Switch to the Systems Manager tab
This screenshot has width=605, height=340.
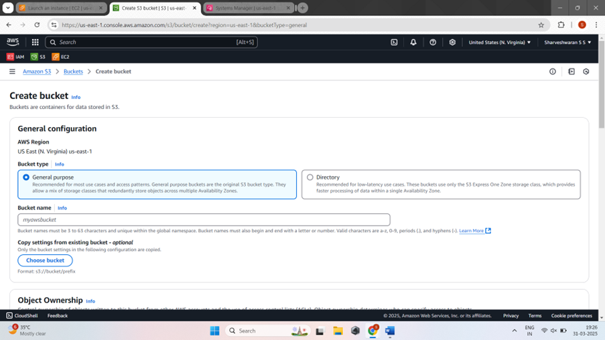tap(248, 8)
